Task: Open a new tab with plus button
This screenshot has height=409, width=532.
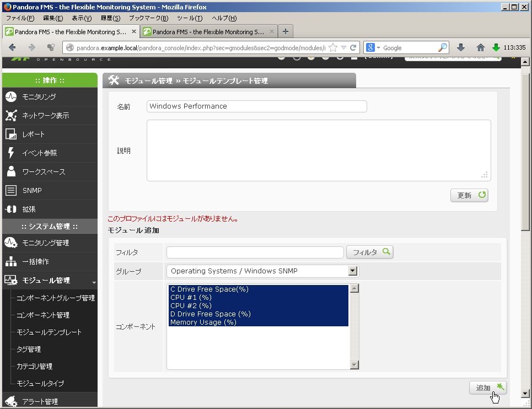Action: (x=286, y=31)
